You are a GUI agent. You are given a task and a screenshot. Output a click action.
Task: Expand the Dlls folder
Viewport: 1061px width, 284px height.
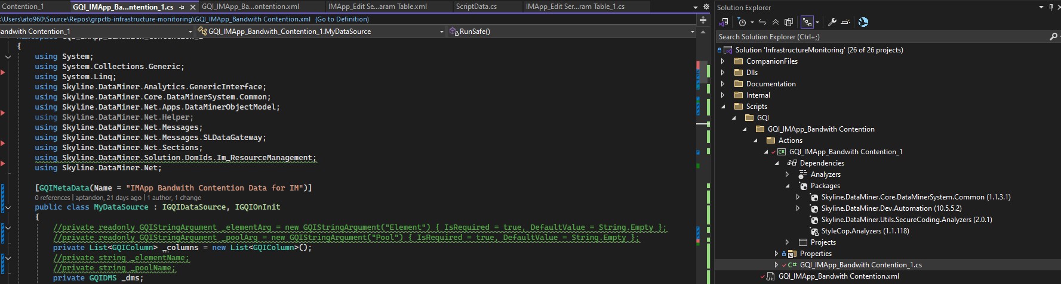(723, 73)
